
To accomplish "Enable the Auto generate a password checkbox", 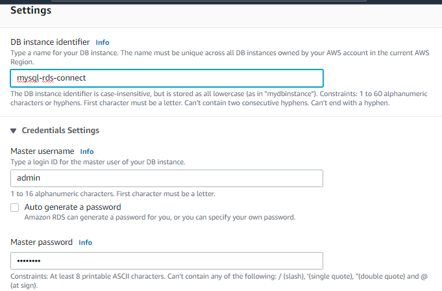I will (15, 208).
